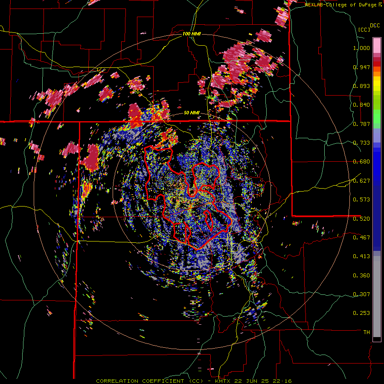The height and width of the screenshot is (384, 384).
Task: Select the 0.253 legend value
Action: 361,313
